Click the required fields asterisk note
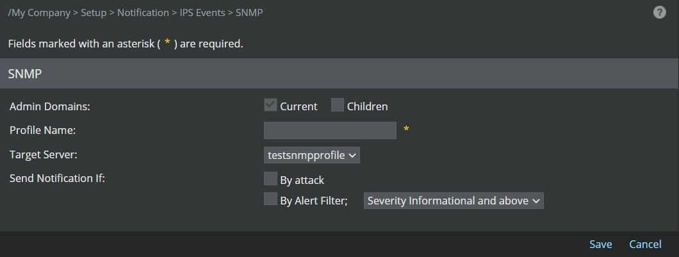Screen dimensions: 679x257 tap(126, 44)
